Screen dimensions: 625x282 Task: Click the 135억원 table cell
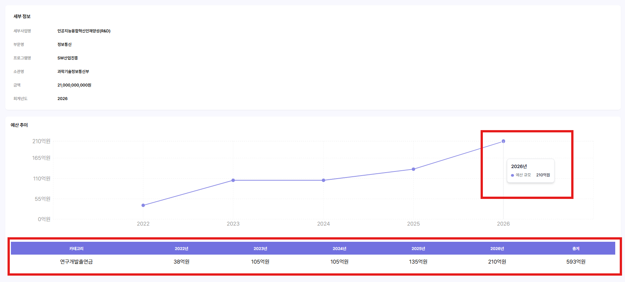(x=418, y=262)
